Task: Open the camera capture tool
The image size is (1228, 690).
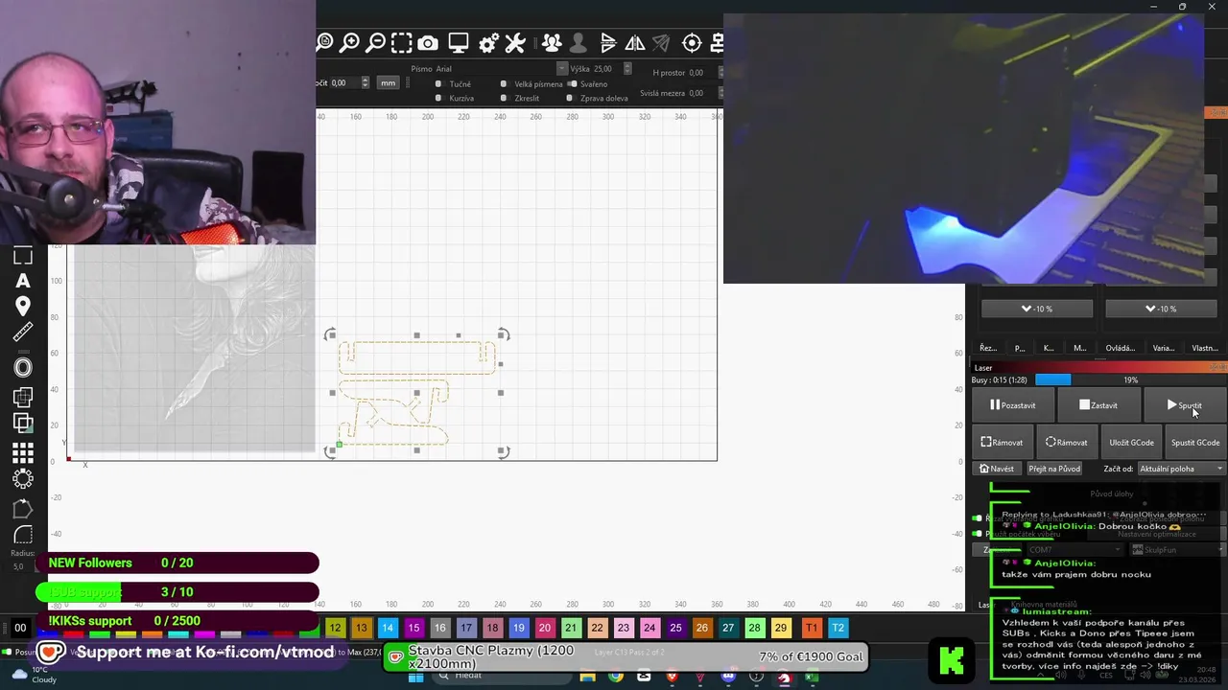Action: [x=428, y=43]
